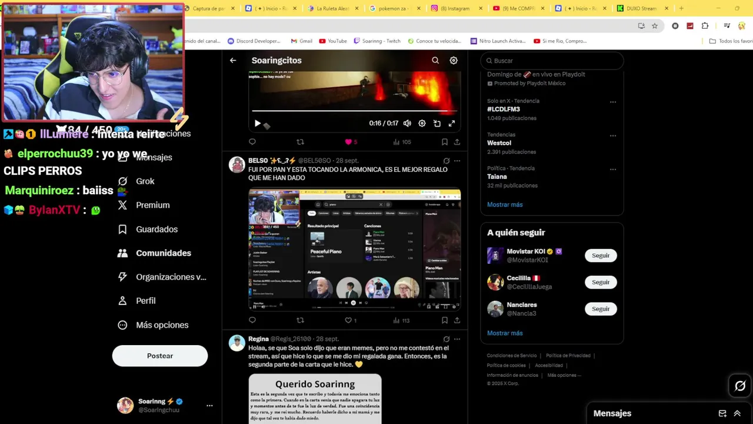
Task: Open Grok explanation on Regina's post
Action: (447, 339)
